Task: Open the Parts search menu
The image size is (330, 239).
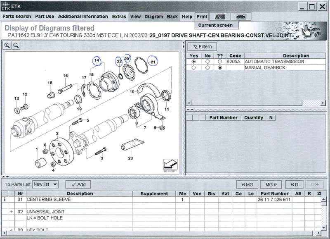Action: (17, 17)
